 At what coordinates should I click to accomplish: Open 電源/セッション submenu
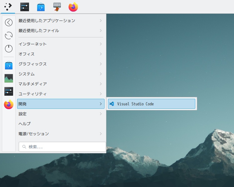[61, 134]
